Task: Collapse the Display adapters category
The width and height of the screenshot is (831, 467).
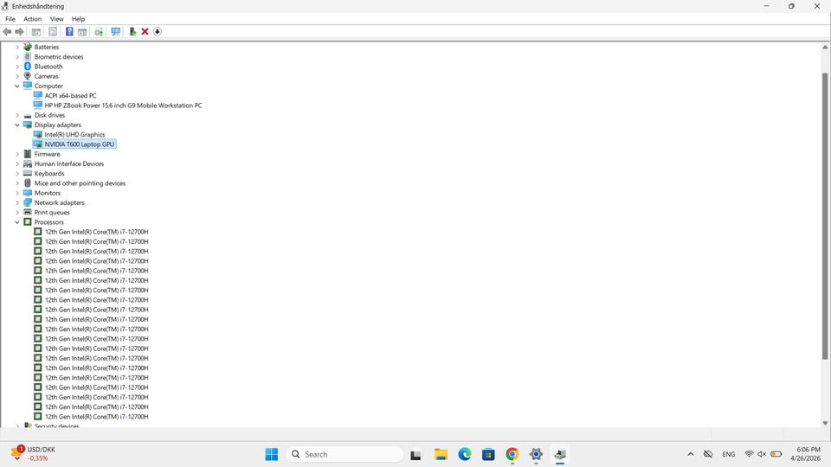Action: point(17,125)
